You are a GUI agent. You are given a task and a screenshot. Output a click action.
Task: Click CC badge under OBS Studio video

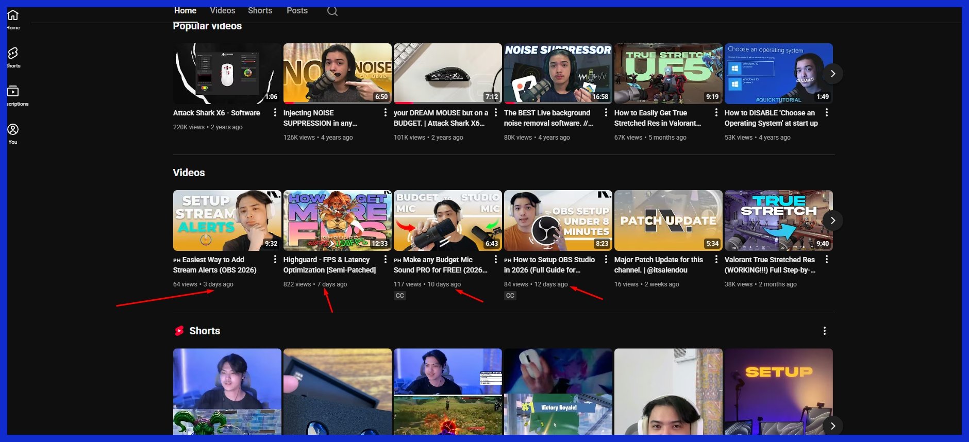pos(510,296)
